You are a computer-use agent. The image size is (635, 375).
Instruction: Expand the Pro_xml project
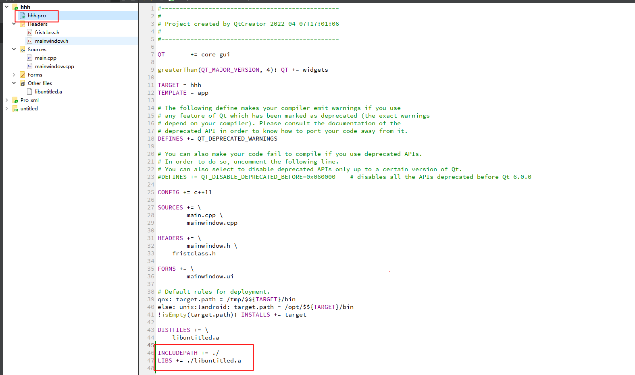6,100
